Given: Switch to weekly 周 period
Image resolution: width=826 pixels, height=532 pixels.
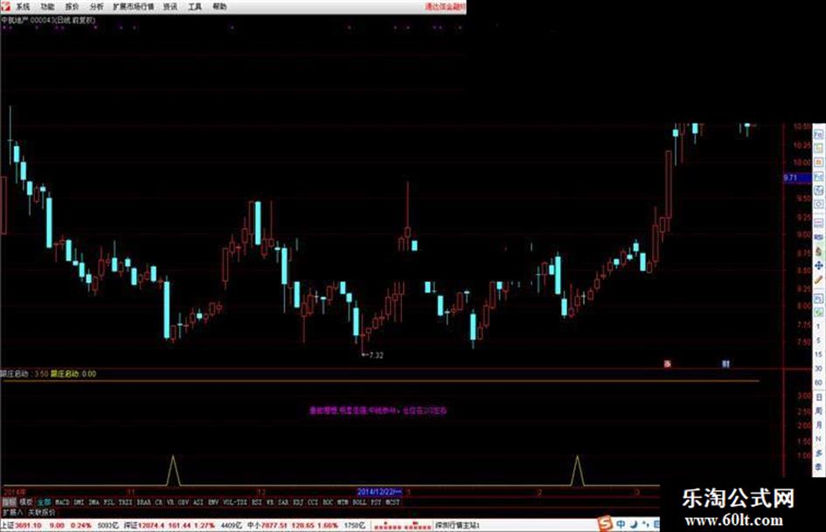Looking at the screenshot, I should click(819, 411).
